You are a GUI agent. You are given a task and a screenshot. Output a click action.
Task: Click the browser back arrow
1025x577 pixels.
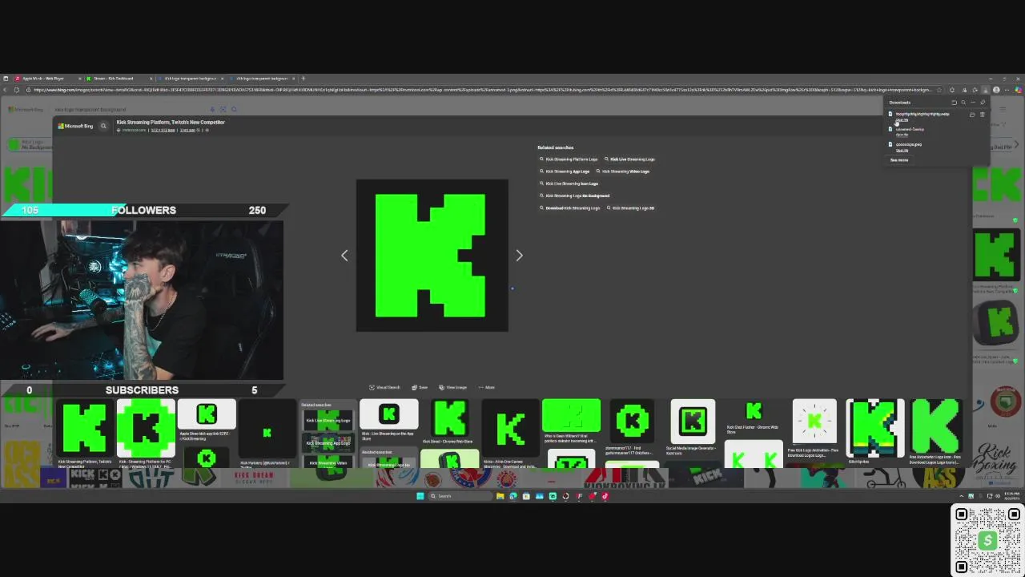pyautogui.click(x=5, y=90)
